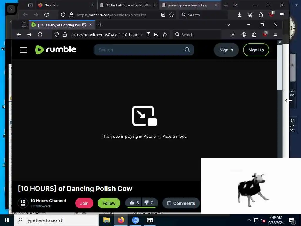301x226 pixels.
Task: Click the padlock site info in Rumble window
Action: [65, 35]
